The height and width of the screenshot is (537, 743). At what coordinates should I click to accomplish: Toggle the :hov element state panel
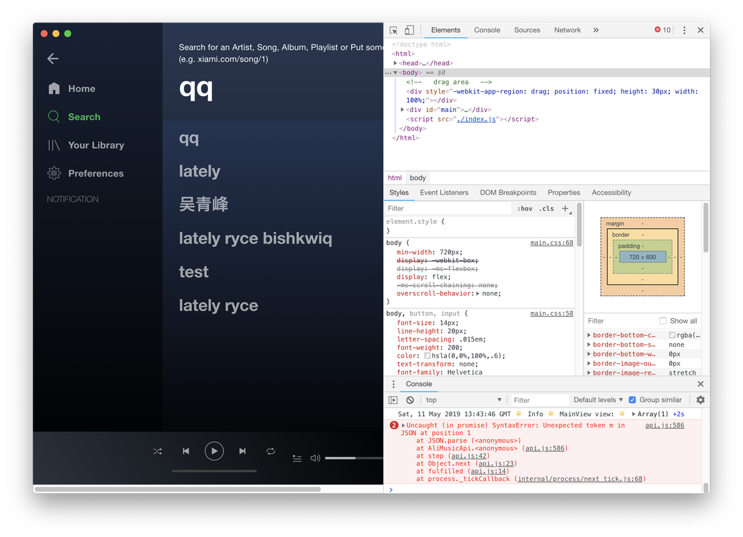(x=525, y=209)
